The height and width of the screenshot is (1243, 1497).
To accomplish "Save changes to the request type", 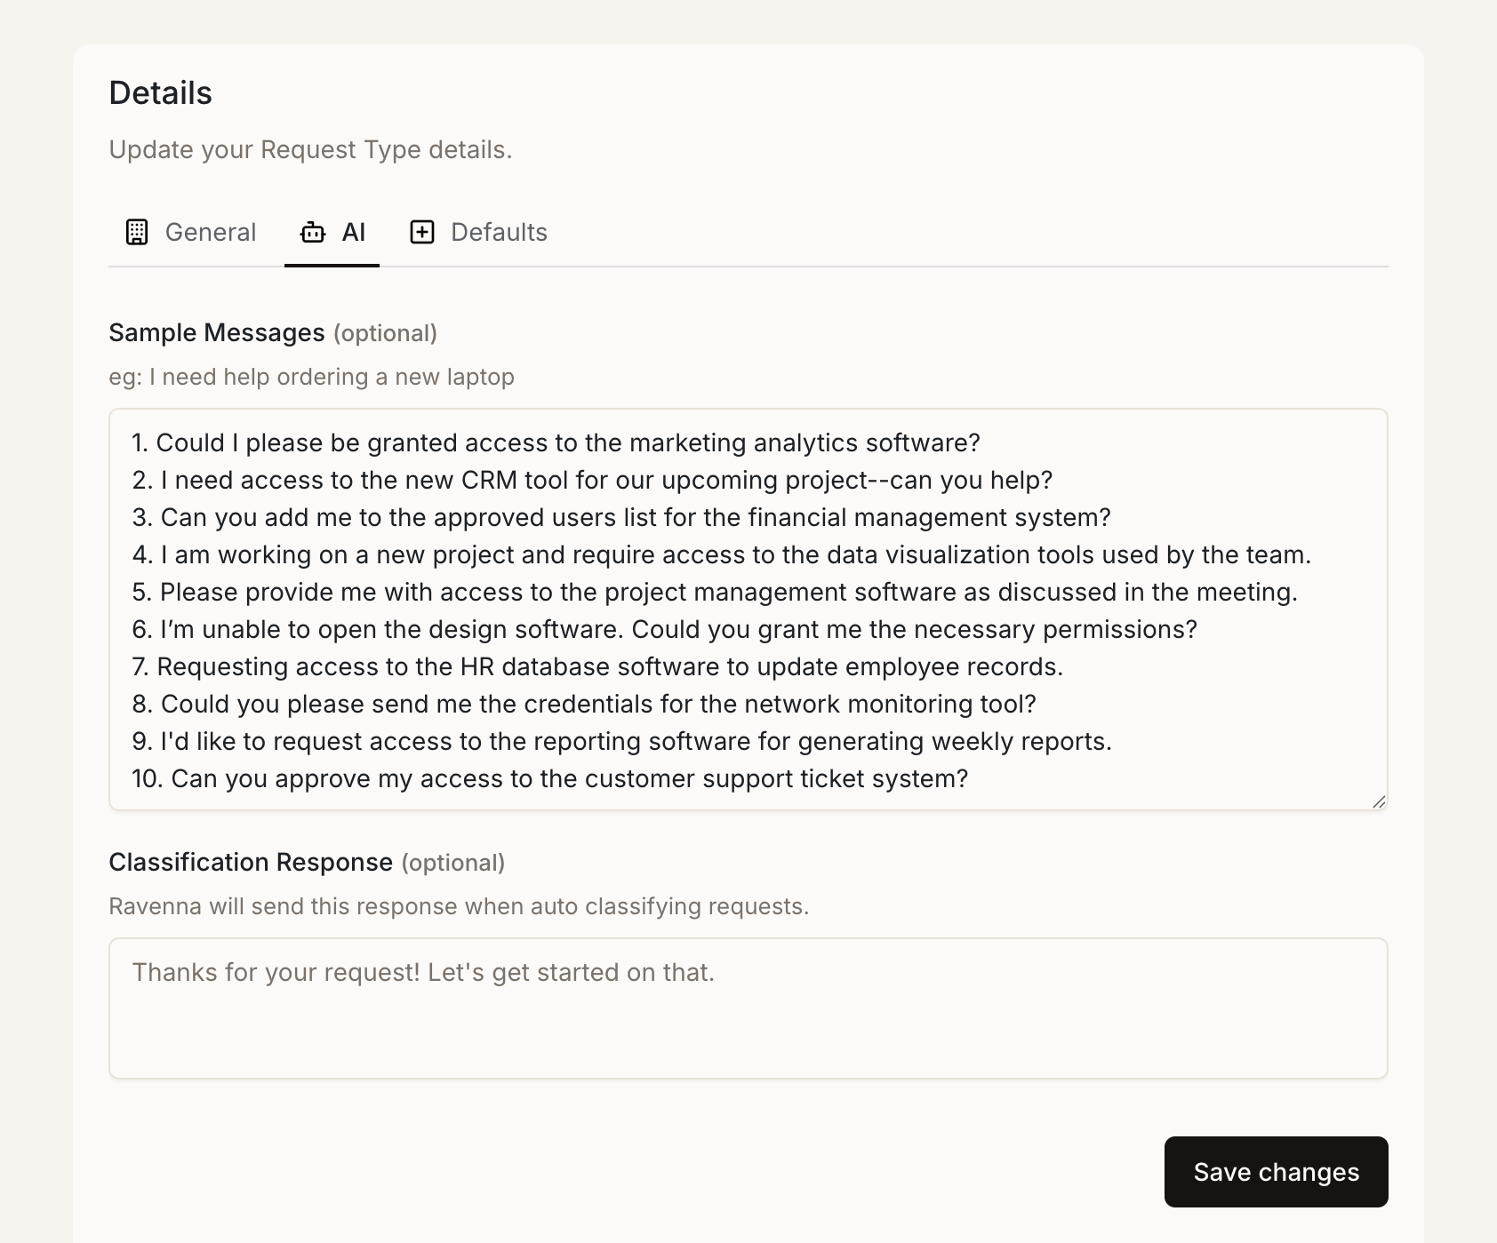I will [1276, 1172].
